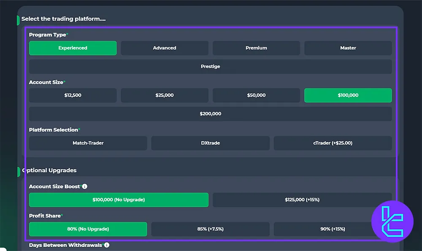Screen dimensions: 422x251
Task: Keep the $100,000 (No Upgrade) boost option
Action: [x=119, y=200]
